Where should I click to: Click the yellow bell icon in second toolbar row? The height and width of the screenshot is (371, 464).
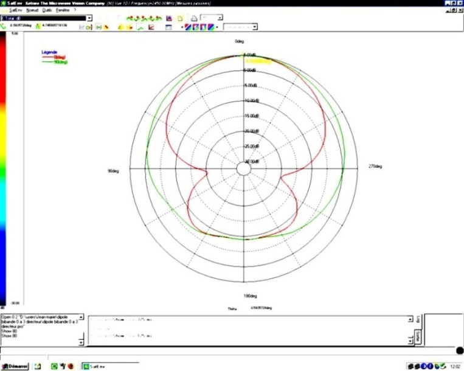coord(120,27)
